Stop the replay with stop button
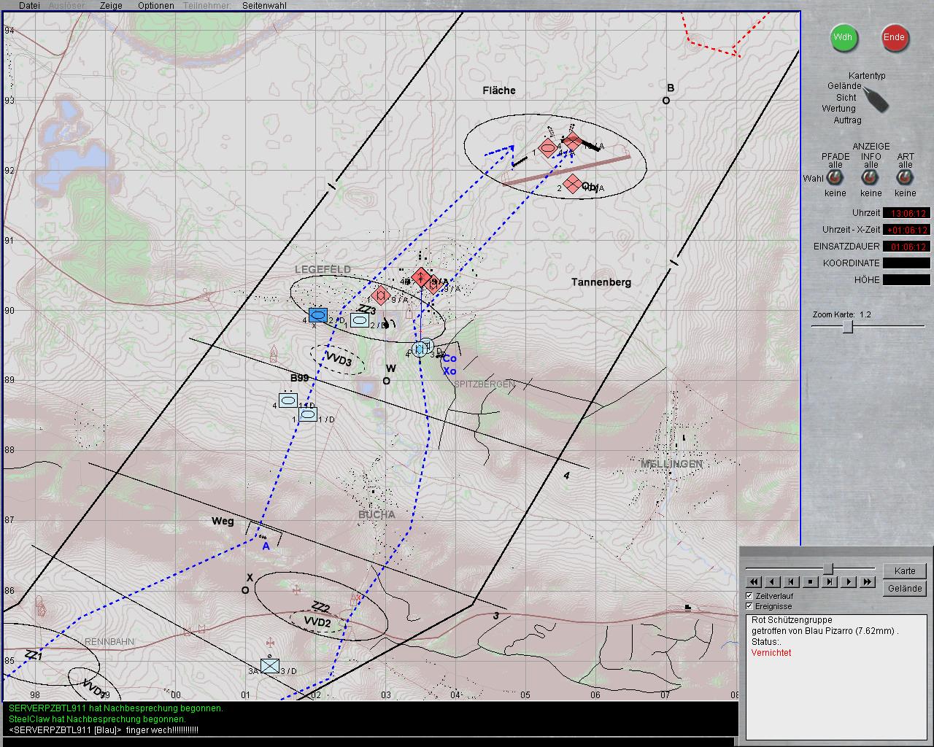This screenshot has width=934, height=747. [811, 581]
